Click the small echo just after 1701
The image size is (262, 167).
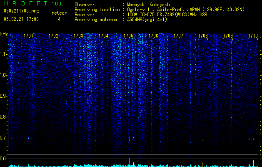point(29,138)
